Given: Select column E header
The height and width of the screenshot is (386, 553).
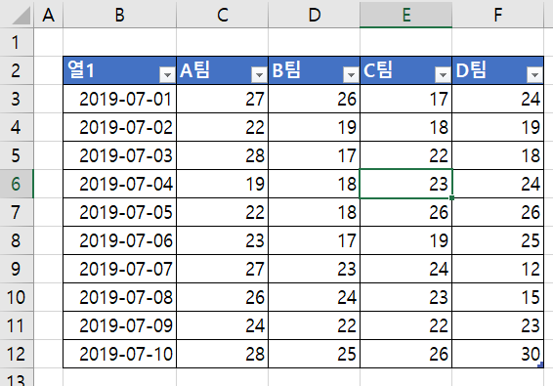Looking at the screenshot, I should 405,15.
